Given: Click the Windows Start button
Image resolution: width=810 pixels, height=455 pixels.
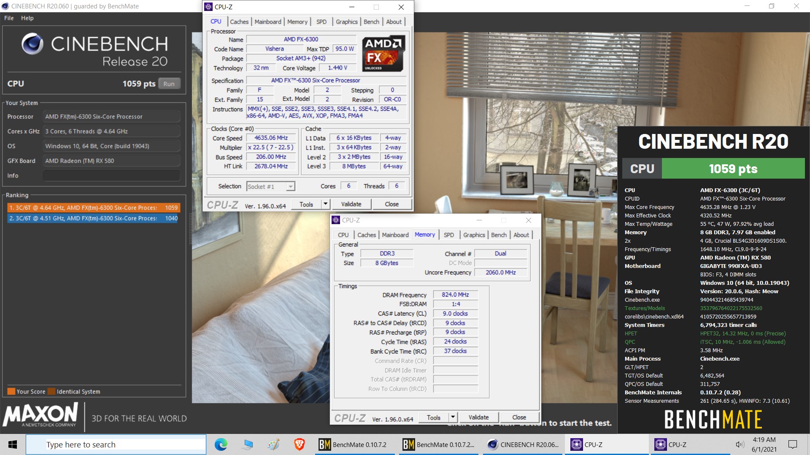Looking at the screenshot, I should [x=12, y=444].
